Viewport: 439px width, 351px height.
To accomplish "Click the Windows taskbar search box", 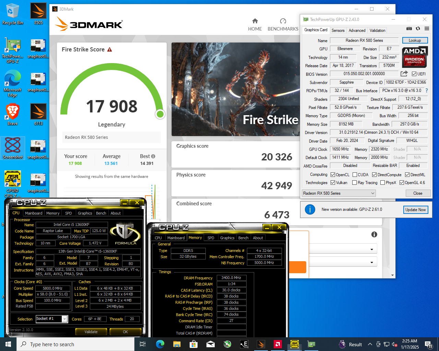I will [75, 344].
